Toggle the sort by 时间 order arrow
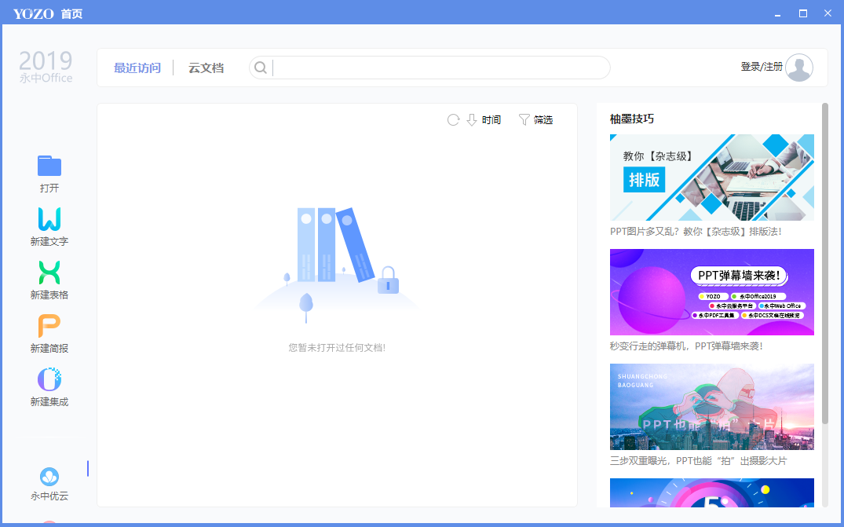The image size is (844, 527). [x=472, y=120]
